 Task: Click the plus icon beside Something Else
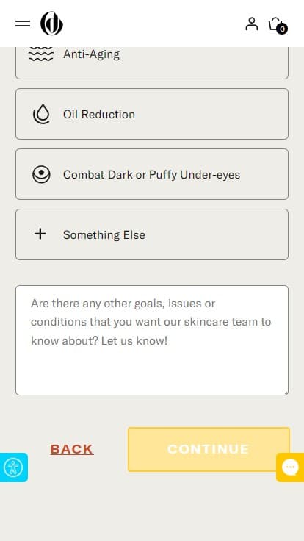coord(40,234)
